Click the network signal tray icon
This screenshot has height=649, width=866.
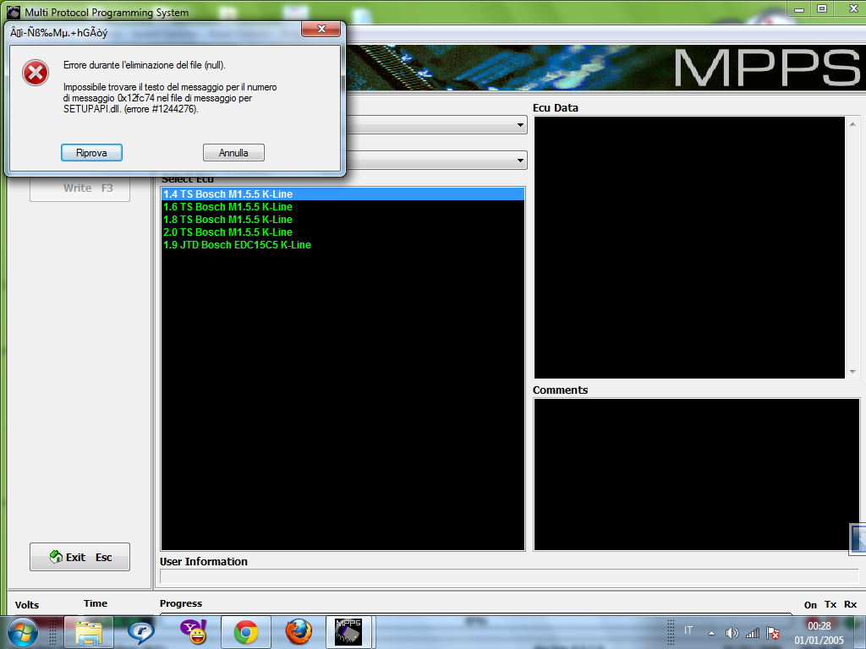(x=752, y=633)
